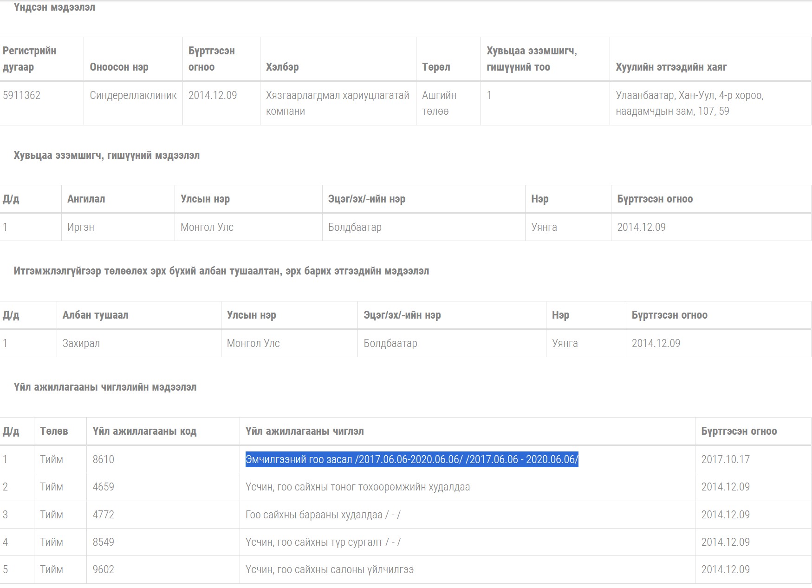812x588 pixels.
Task: Click activity code 9602
Action: (103, 569)
